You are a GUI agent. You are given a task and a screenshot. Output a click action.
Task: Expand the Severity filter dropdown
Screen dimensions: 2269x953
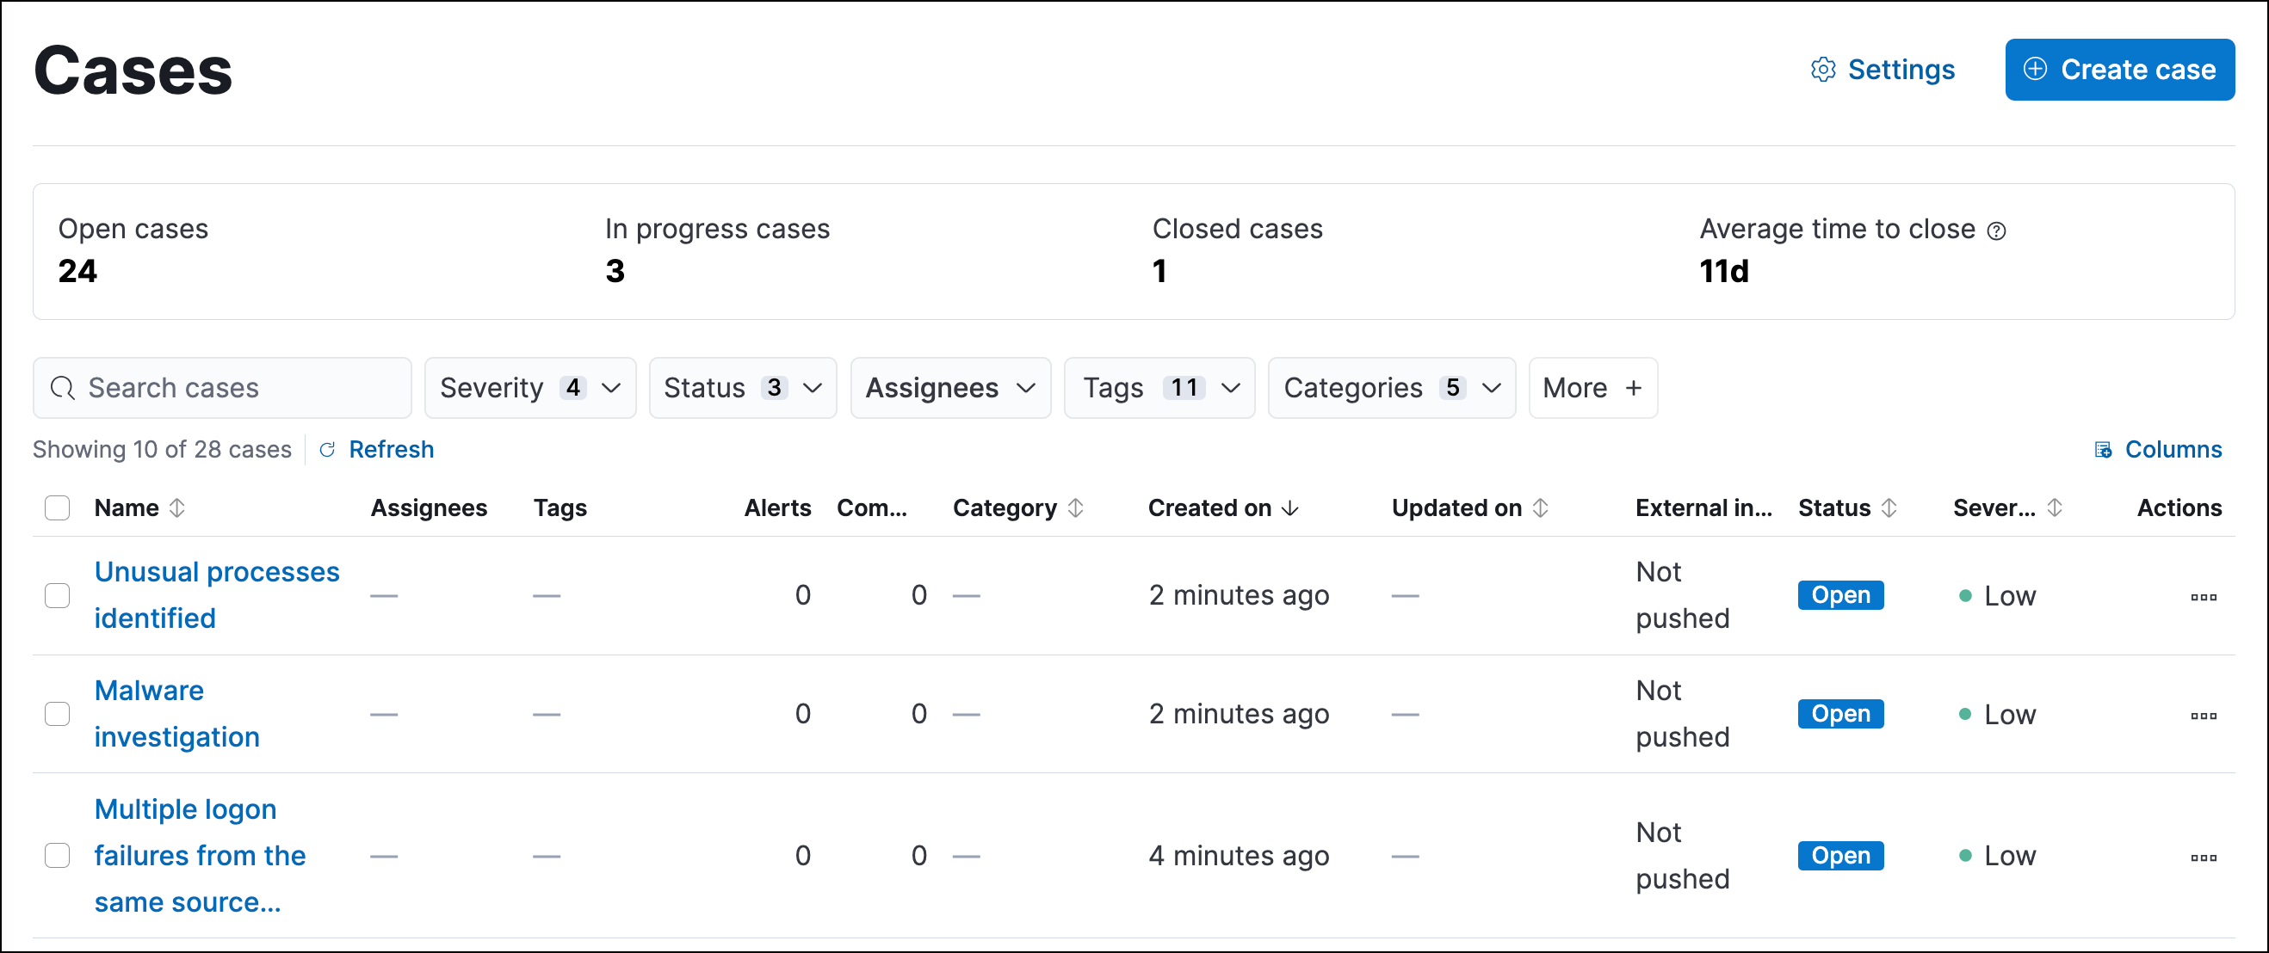point(527,388)
